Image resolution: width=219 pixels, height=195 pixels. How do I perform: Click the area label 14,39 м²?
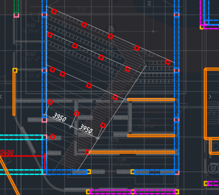(31, 31)
